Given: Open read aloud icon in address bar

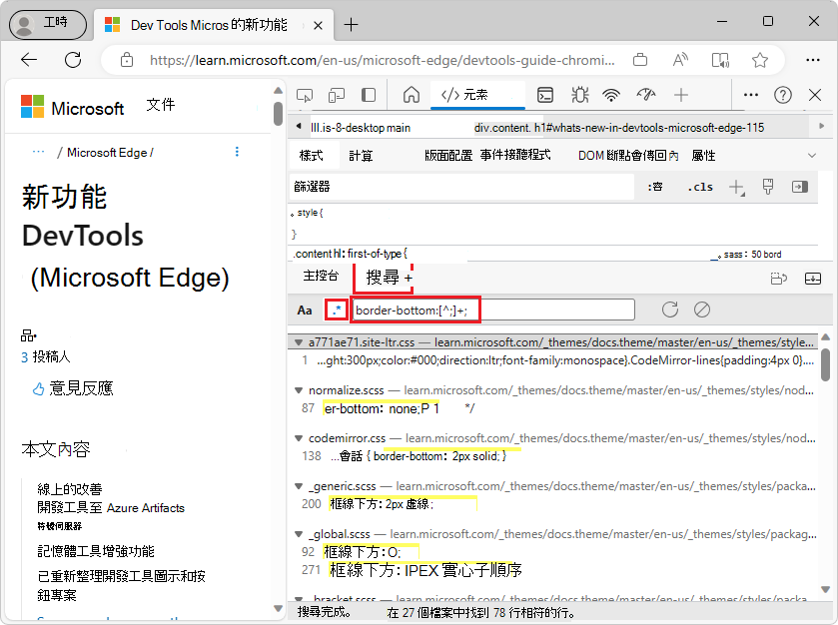Looking at the screenshot, I should 680,60.
